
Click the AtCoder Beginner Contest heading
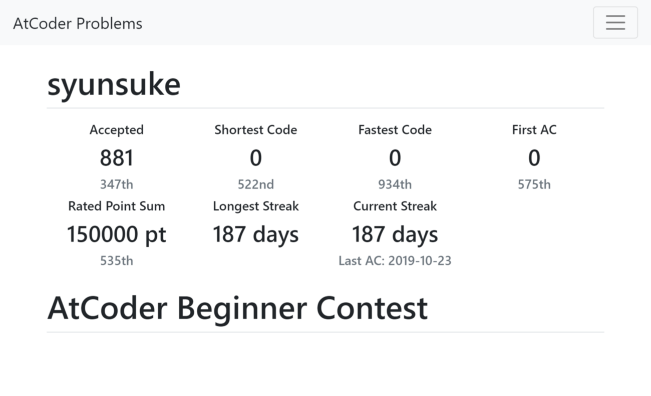(x=237, y=308)
